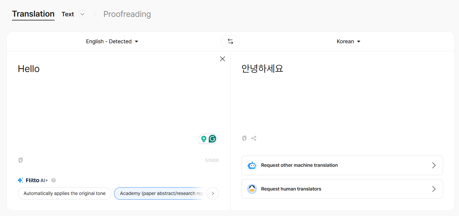Select the Academy tone option

[159, 193]
